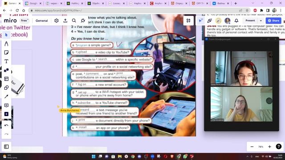Open the frames panel at bottom left
Viewport: 285px width, 160px height.
point(6,147)
